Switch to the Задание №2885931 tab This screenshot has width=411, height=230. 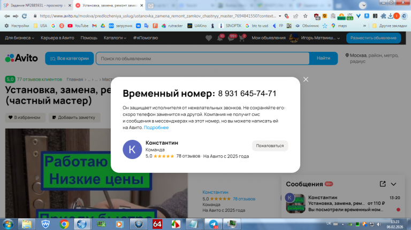[36, 5]
